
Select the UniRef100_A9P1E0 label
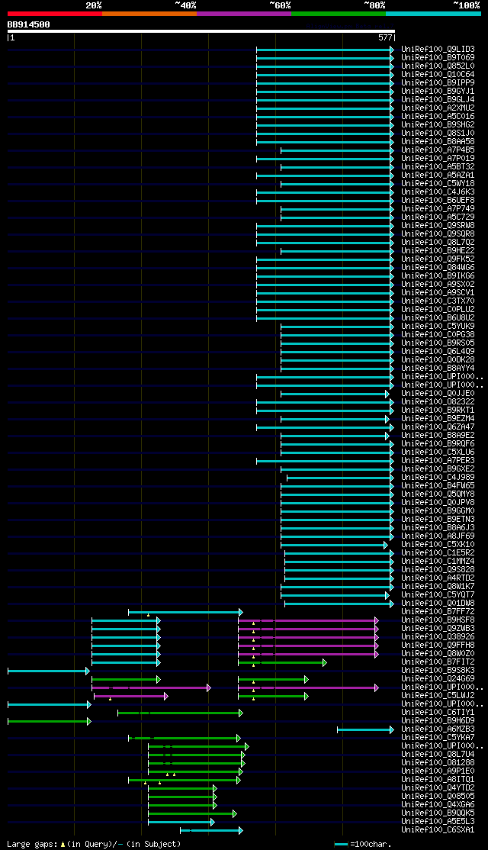click(x=438, y=772)
